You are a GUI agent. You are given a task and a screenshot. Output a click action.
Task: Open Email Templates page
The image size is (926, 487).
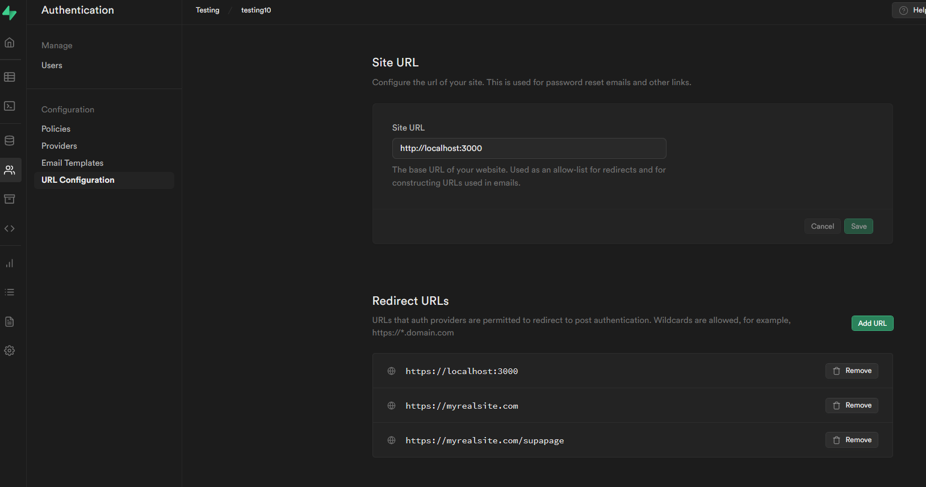point(72,163)
